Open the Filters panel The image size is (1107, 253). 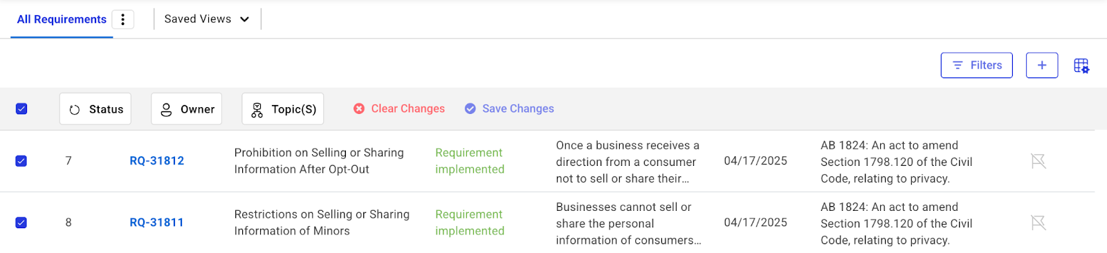977,65
